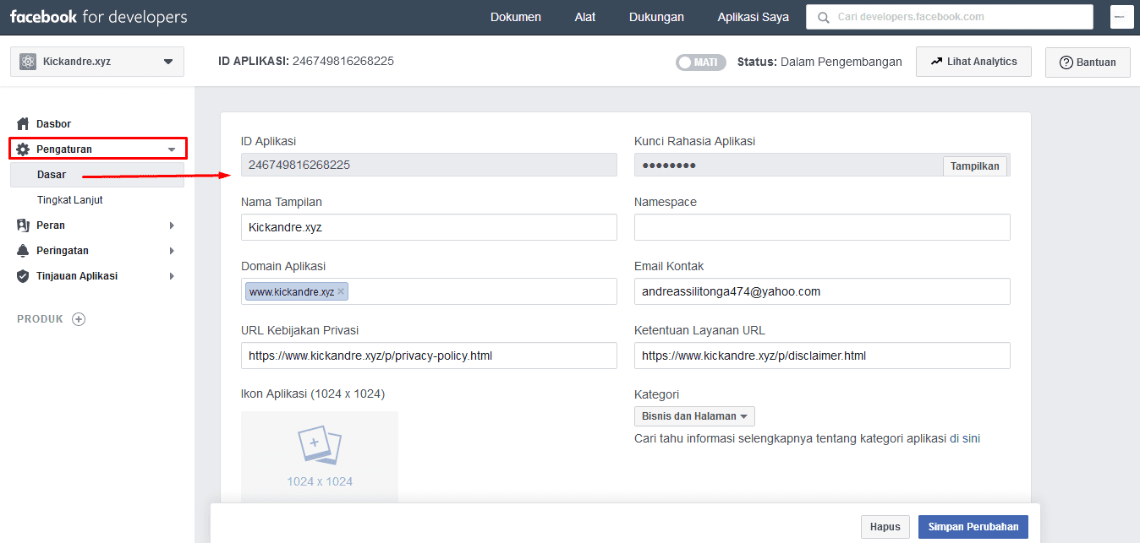The width and height of the screenshot is (1140, 543).
Task: Open the Dukungan menu
Action: (656, 17)
